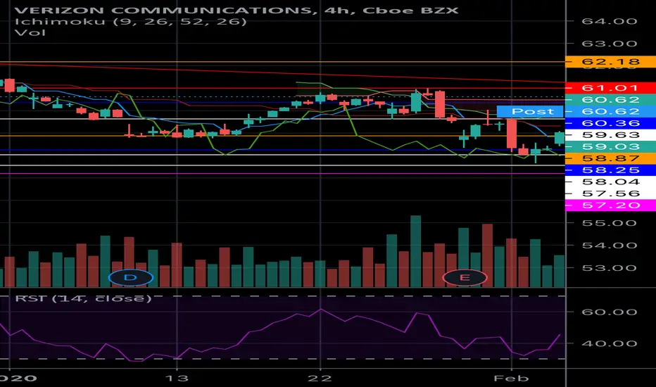Image resolution: width=656 pixels, height=387 pixels.
Task: Click the white 59.63 price label
Action: [610, 134]
